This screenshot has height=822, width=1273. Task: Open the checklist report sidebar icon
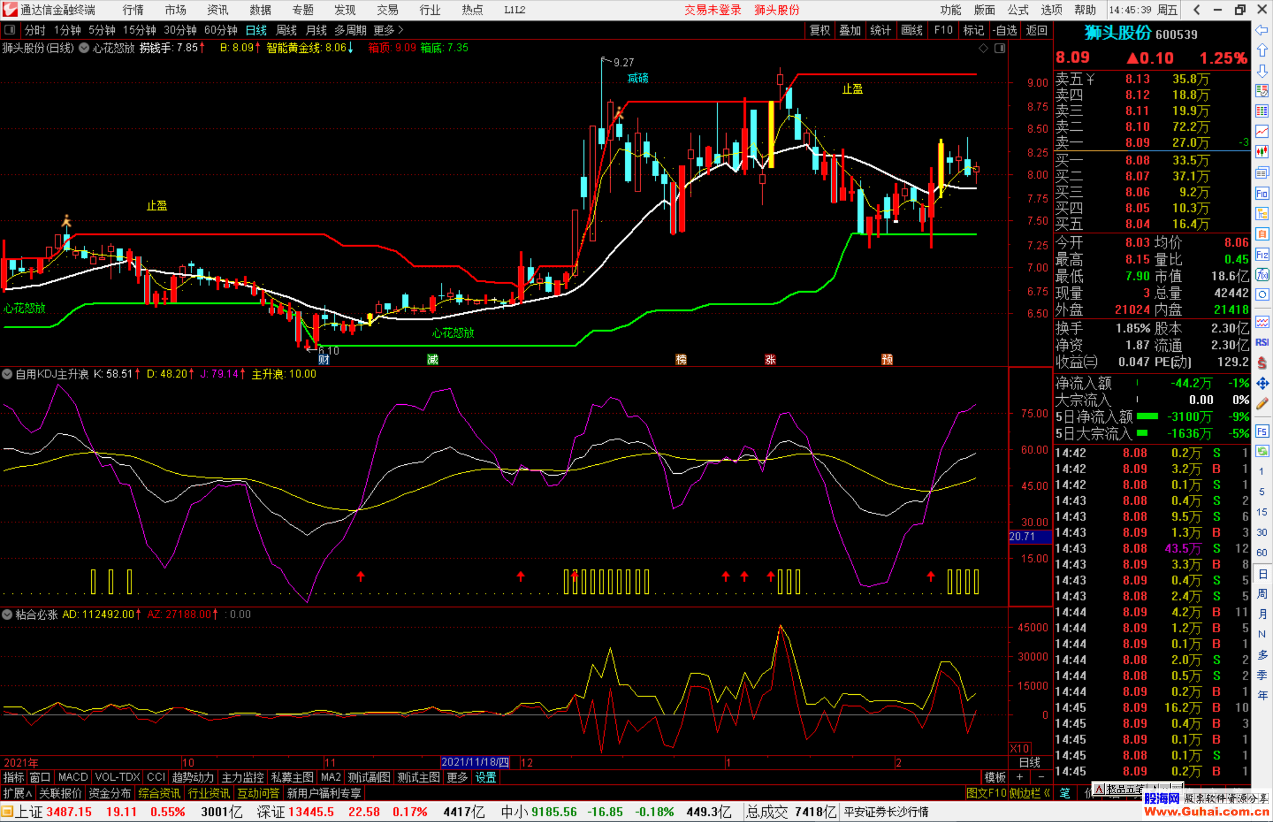click(x=1262, y=91)
